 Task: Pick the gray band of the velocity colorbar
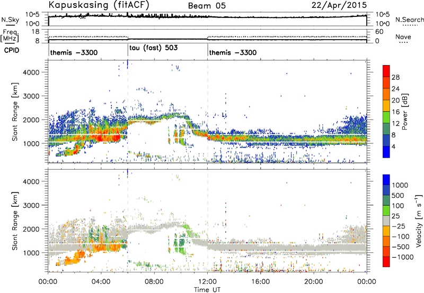coord(386,221)
